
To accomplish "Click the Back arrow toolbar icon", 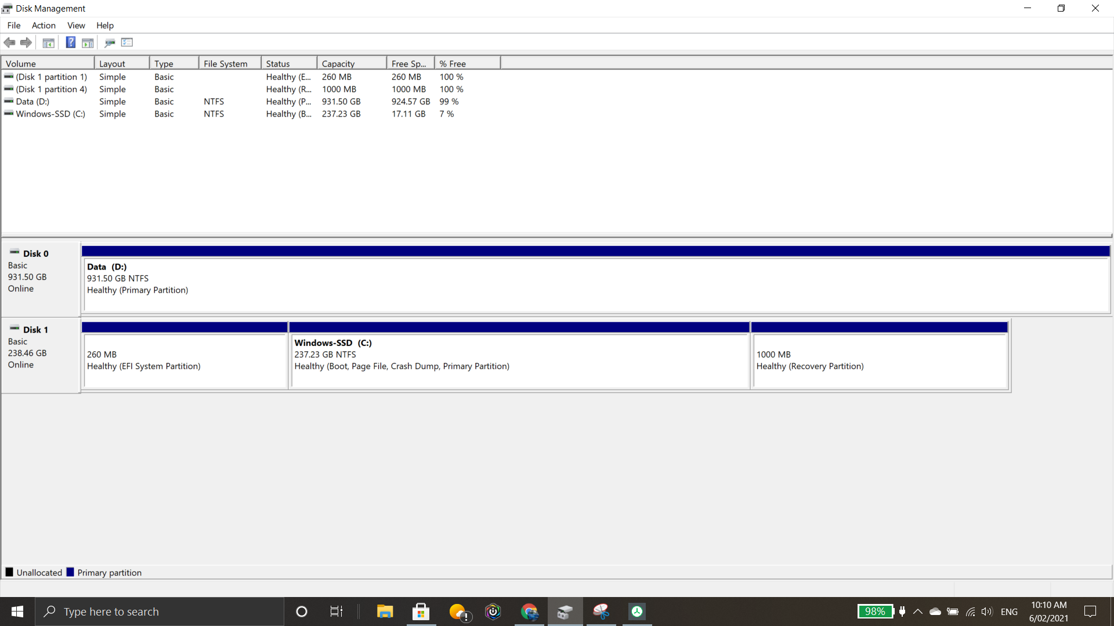I will click(9, 42).
